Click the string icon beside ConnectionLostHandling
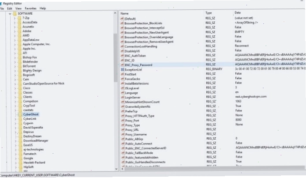This screenshot has height=178, width=306. pyautogui.click(x=123, y=46)
